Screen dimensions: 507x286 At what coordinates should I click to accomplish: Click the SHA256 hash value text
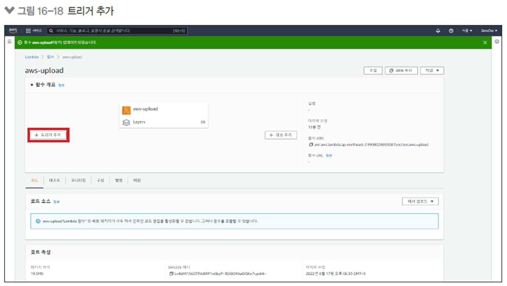(x=220, y=273)
